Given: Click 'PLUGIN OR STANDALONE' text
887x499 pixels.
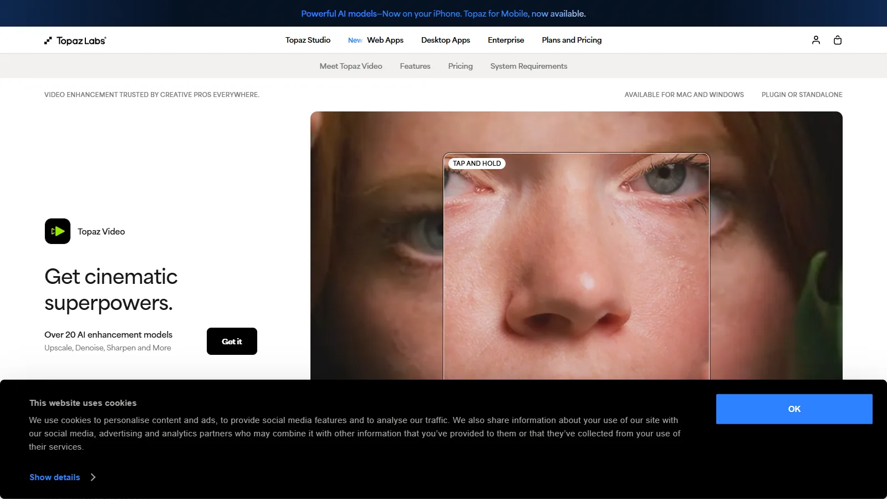Looking at the screenshot, I should [802, 95].
